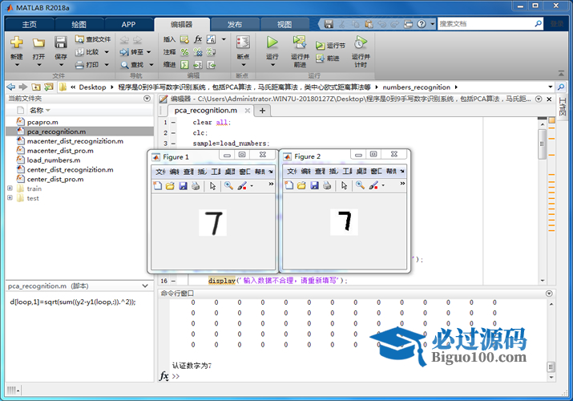
Task: Open the brush tool dropdown arrow in Figure 1
Action: 252,185
